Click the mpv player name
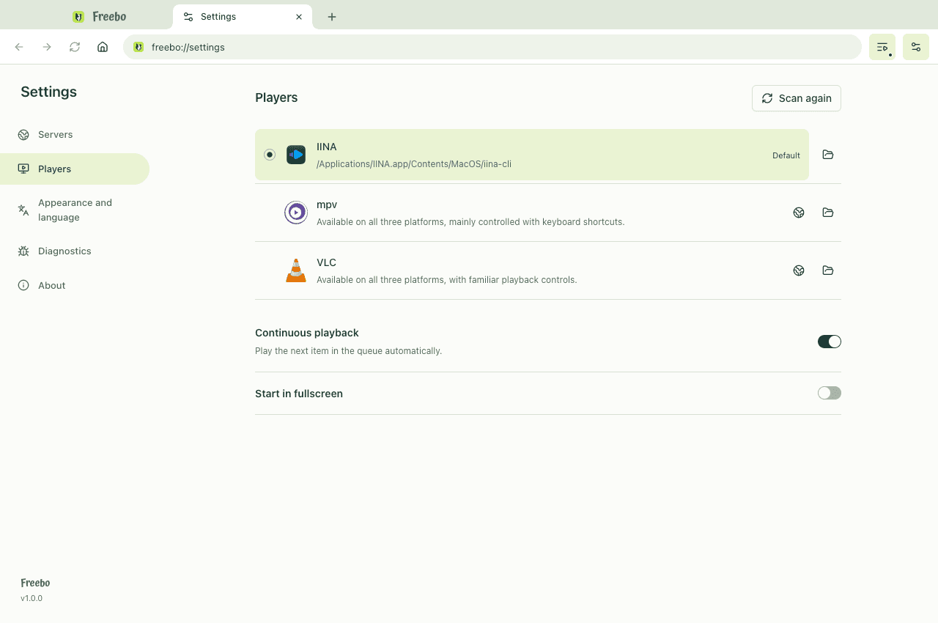The height and width of the screenshot is (623, 938). (x=327, y=204)
